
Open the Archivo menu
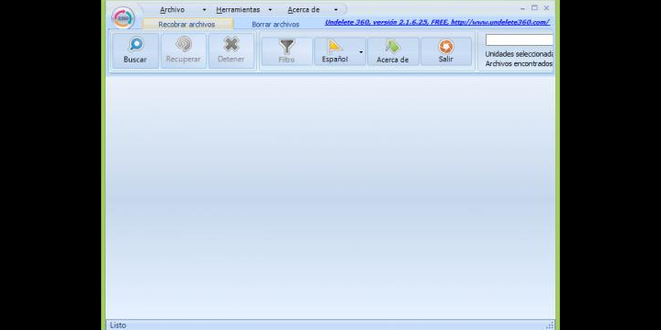(x=172, y=10)
